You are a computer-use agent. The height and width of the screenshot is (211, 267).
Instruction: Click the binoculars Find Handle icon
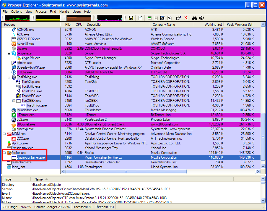click(x=194, y=18)
